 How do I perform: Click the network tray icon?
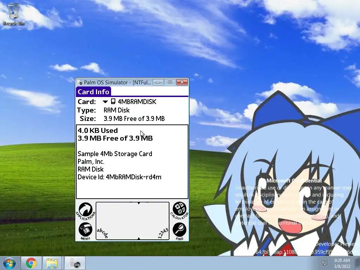[324, 263]
